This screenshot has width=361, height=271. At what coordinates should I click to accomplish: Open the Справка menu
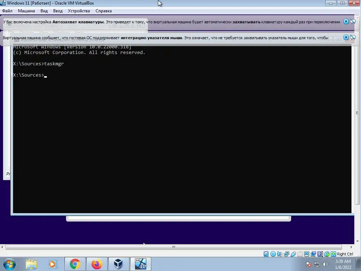point(104,11)
